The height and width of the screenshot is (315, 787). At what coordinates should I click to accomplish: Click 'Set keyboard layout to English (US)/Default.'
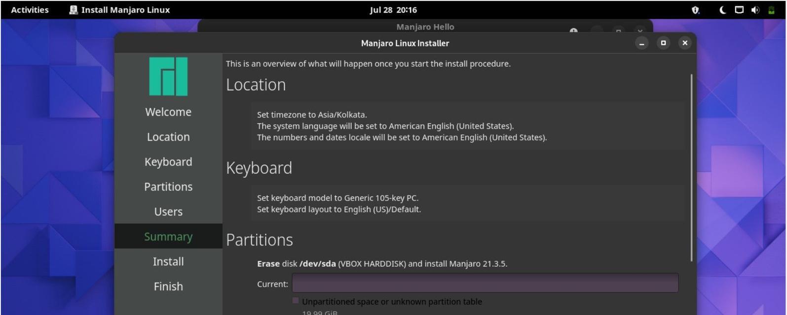[x=339, y=209]
